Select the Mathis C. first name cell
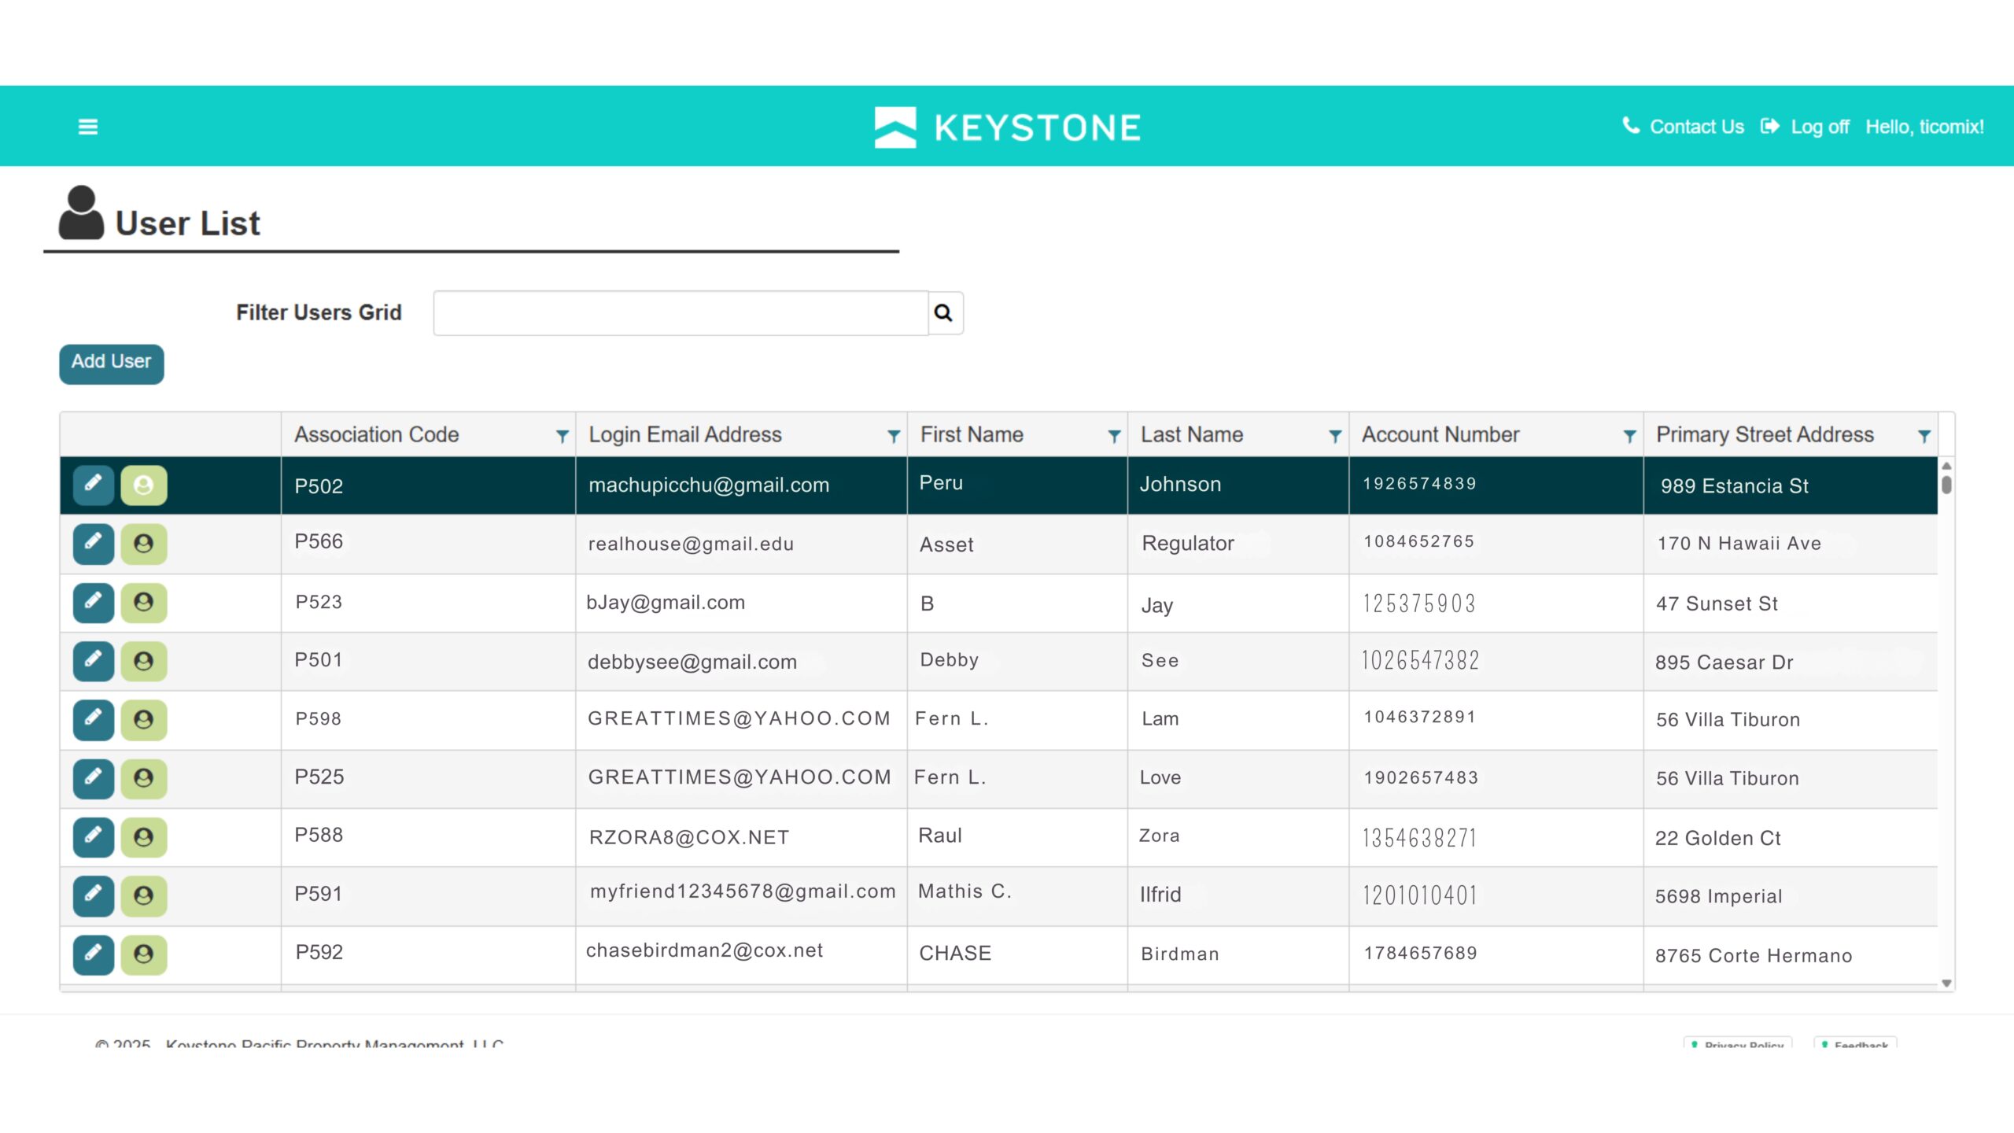The width and height of the screenshot is (2014, 1133). 1017,896
